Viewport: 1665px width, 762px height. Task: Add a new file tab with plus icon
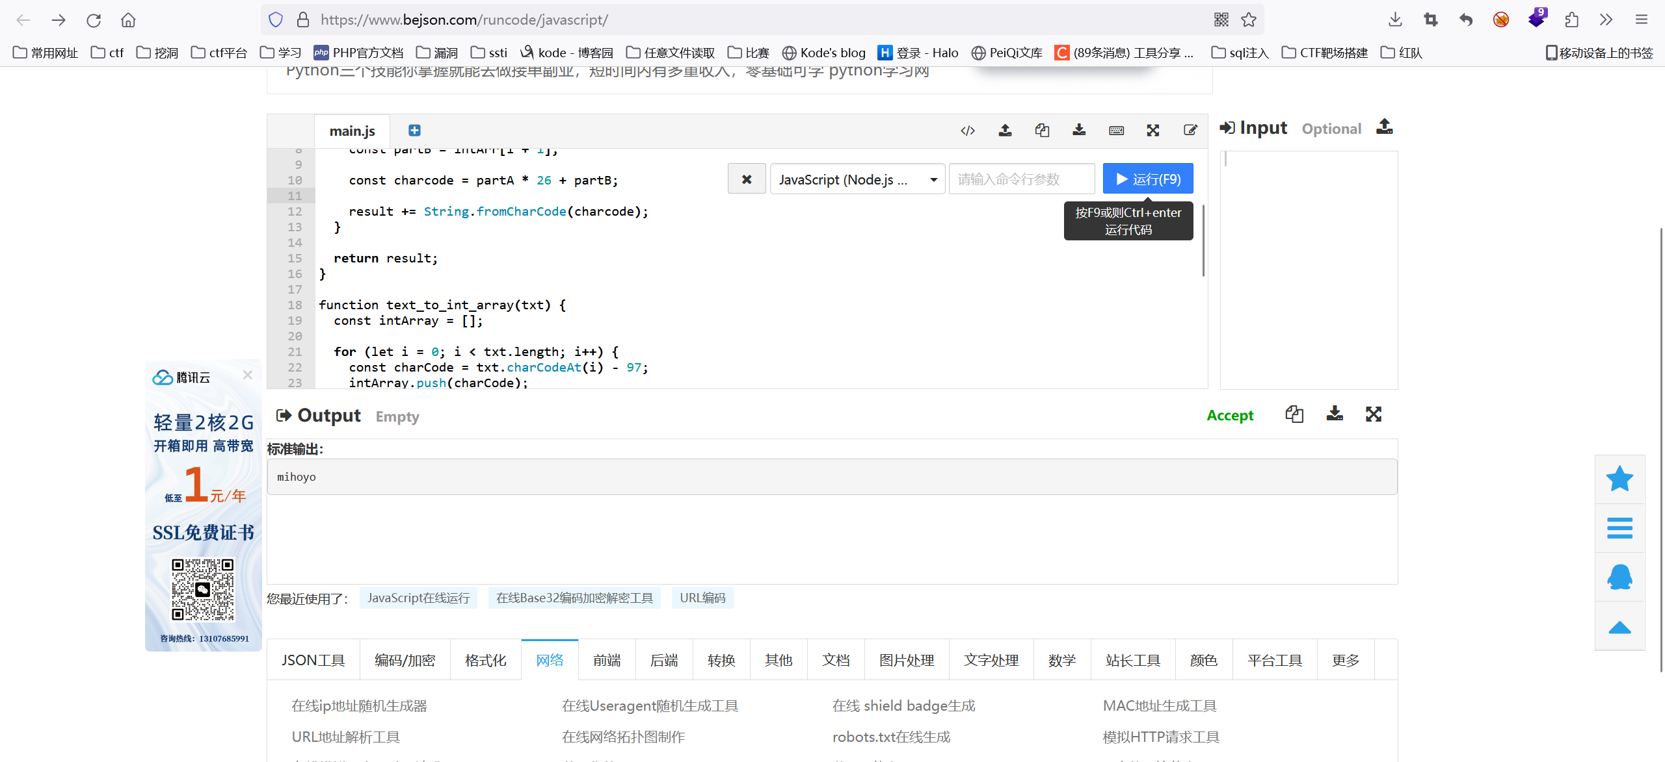point(414,131)
